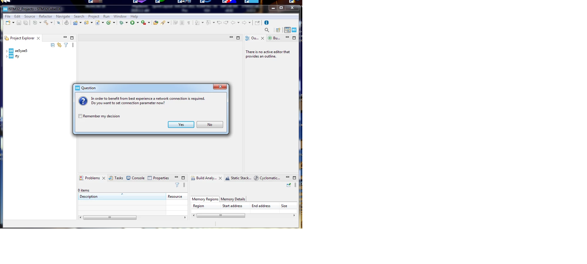Click the Open Perspective icon
The height and width of the screenshot is (264, 587).
tap(278, 30)
